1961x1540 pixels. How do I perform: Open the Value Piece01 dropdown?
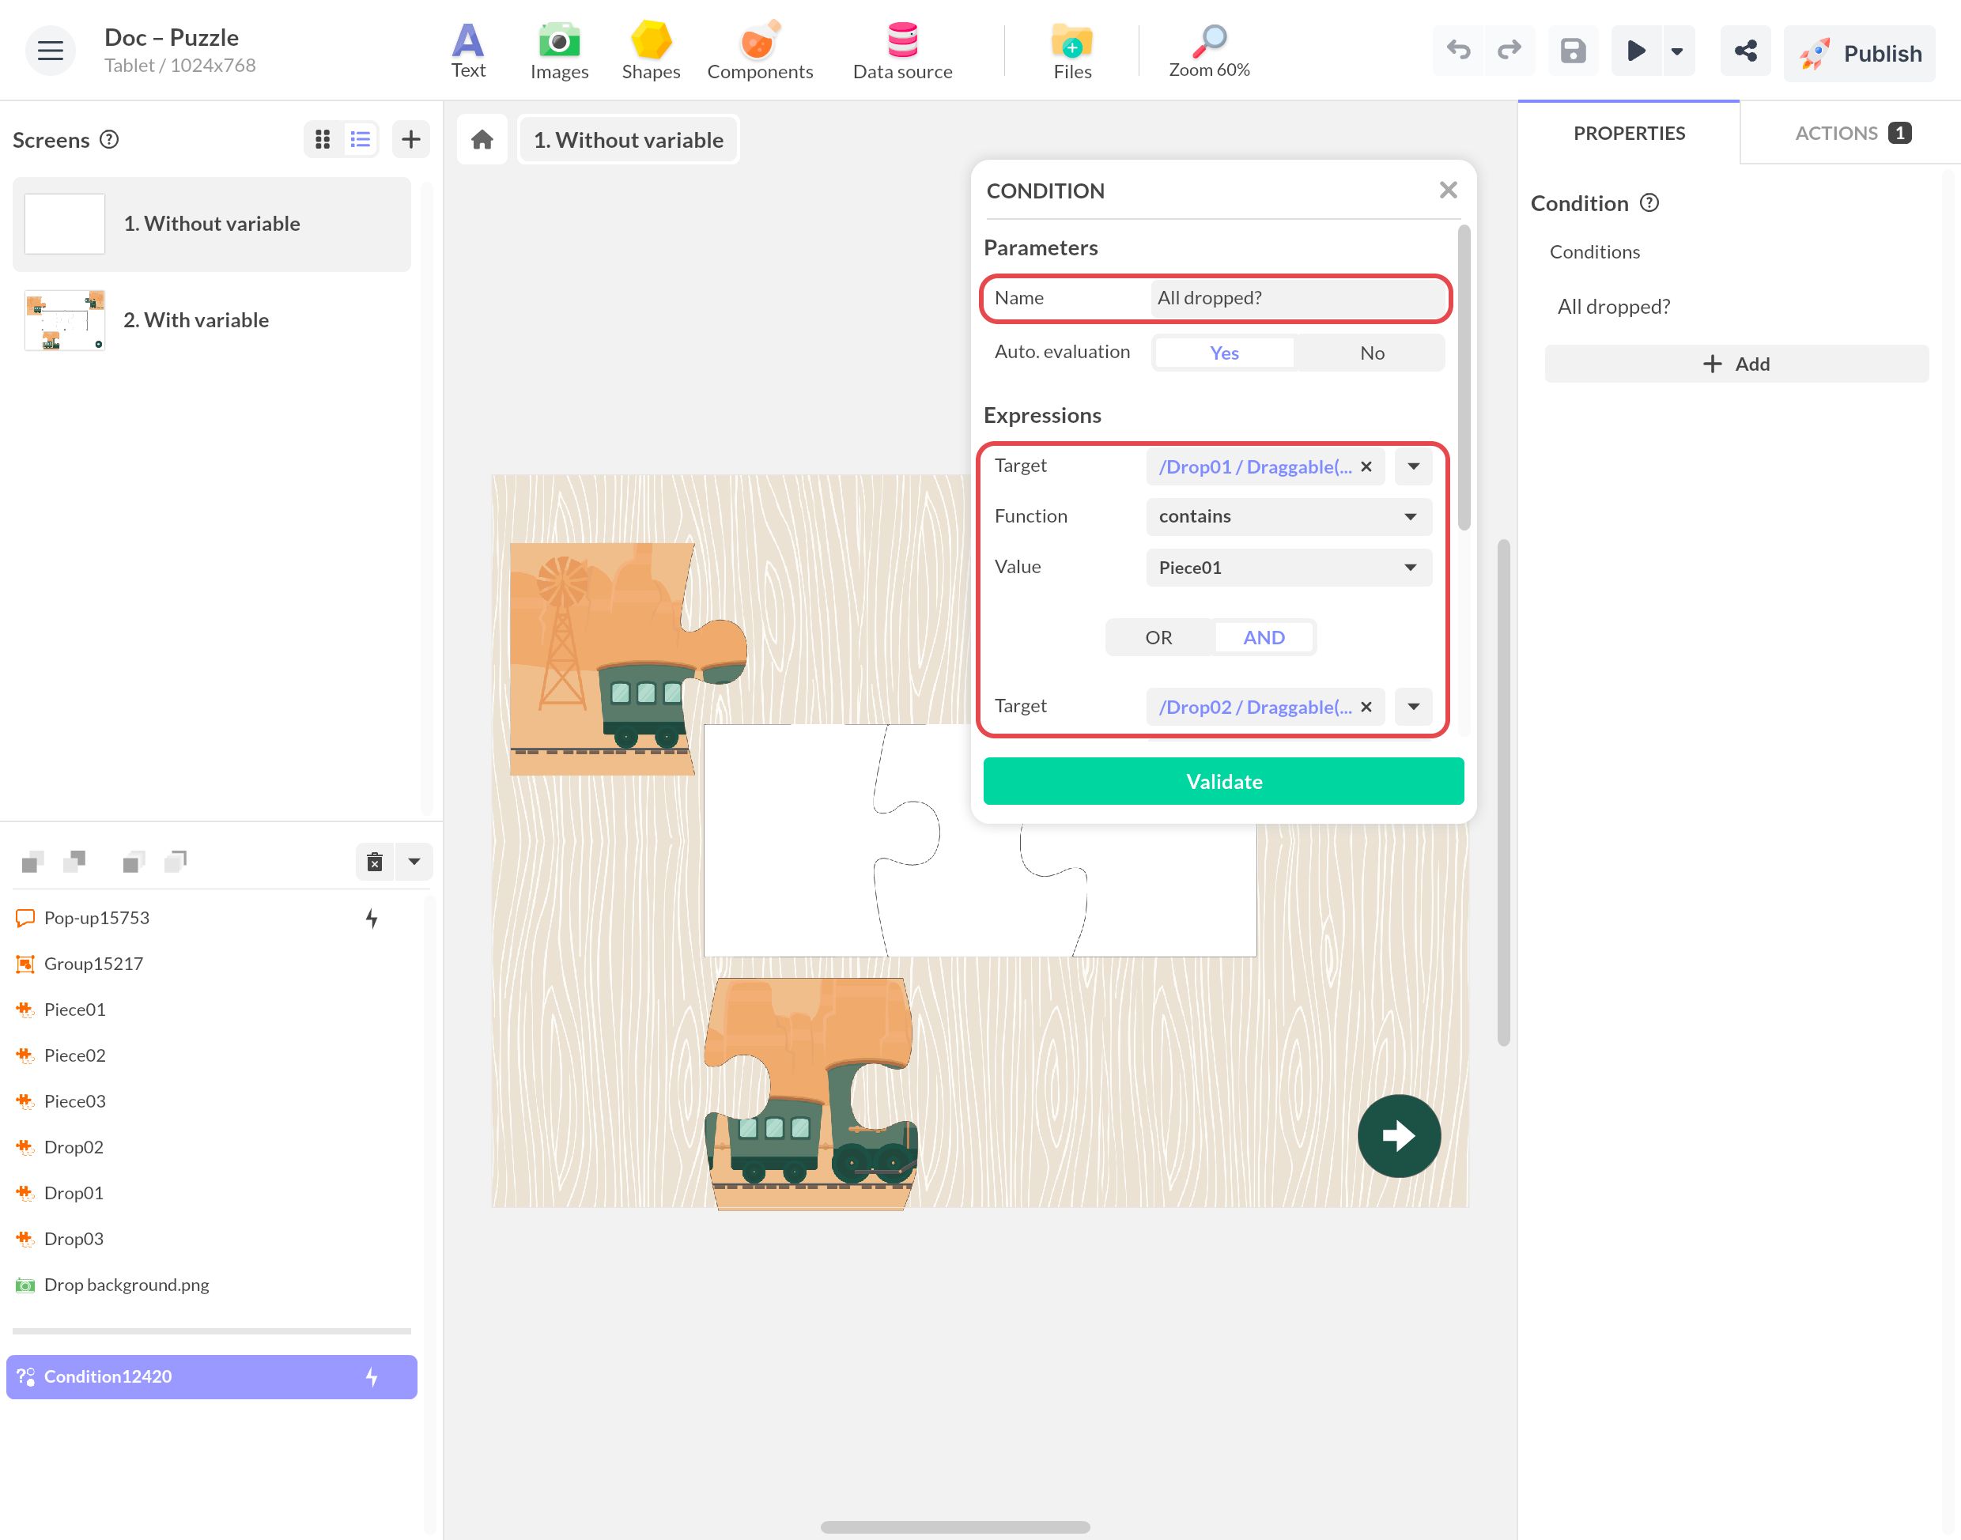(x=1288, y=567)
